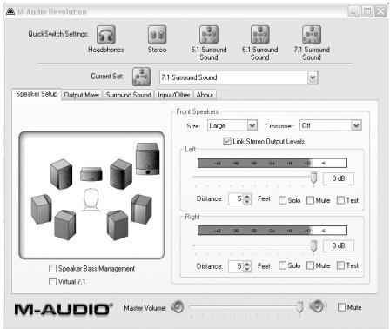Enable Solo for the Left speaker
Viewport: 390px width, 329px height.
[282, 200]
